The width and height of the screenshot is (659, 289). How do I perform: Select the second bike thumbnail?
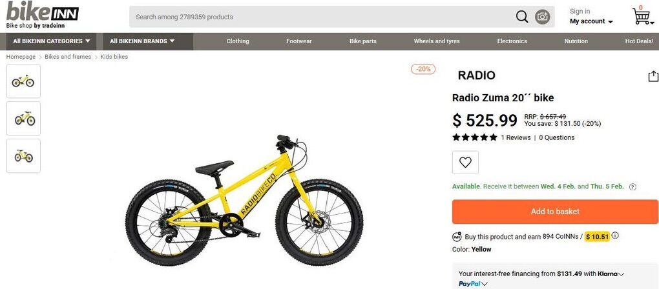23,118
